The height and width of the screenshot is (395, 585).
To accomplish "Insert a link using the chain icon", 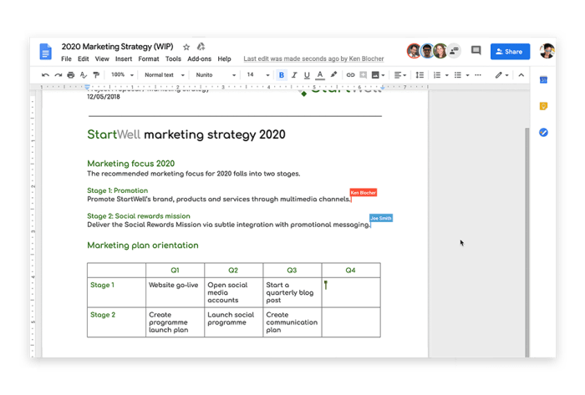I will [x=350, y=75].
